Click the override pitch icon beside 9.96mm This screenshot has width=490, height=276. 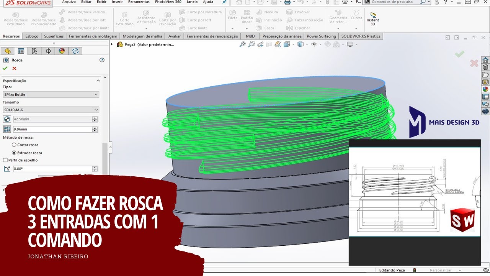tap(7, 129)
